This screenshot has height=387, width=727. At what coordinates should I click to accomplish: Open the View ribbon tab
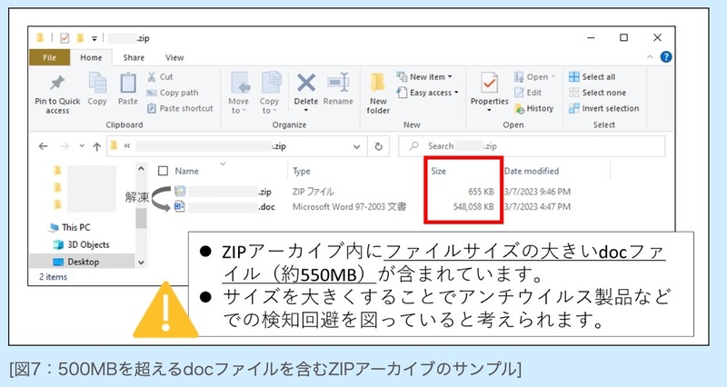[x=174, y=57]
